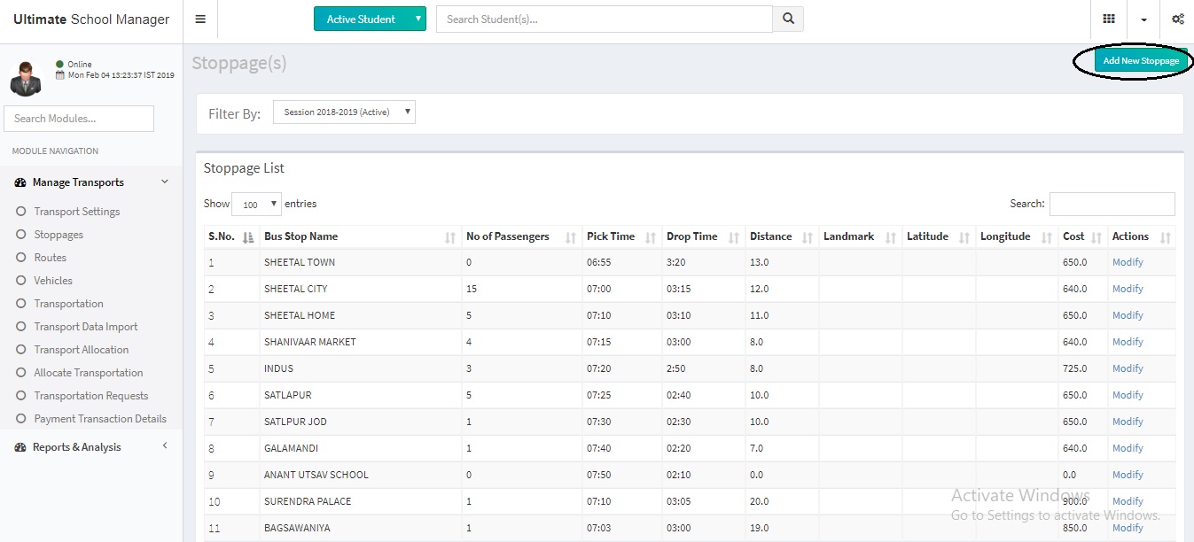1194x542 pixels.
Task: Sort table by S.No. column icon
Action: (x=248, y=236)
